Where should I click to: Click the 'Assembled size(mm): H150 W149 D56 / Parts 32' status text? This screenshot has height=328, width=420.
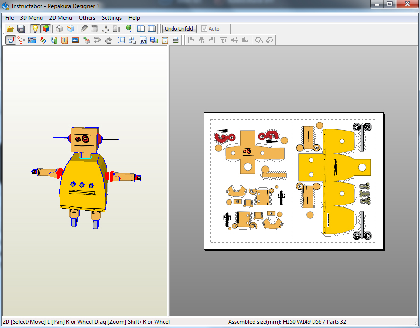(287, 321)
